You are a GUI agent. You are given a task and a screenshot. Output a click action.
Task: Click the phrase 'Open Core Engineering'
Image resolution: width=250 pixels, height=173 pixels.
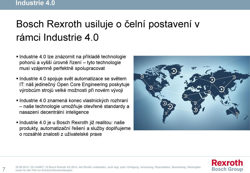pos(82,84)
